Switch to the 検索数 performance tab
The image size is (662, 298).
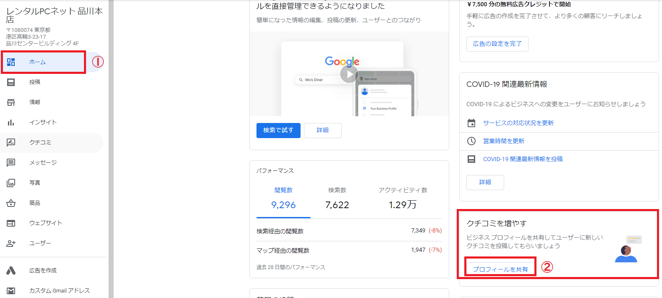pyautogui.click(x=337, y=198)
